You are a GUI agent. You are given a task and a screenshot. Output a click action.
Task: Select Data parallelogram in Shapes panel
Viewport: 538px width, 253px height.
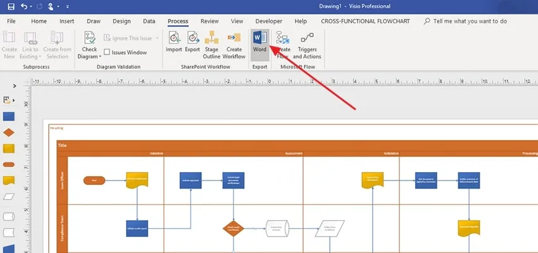(x=9, y=197)
